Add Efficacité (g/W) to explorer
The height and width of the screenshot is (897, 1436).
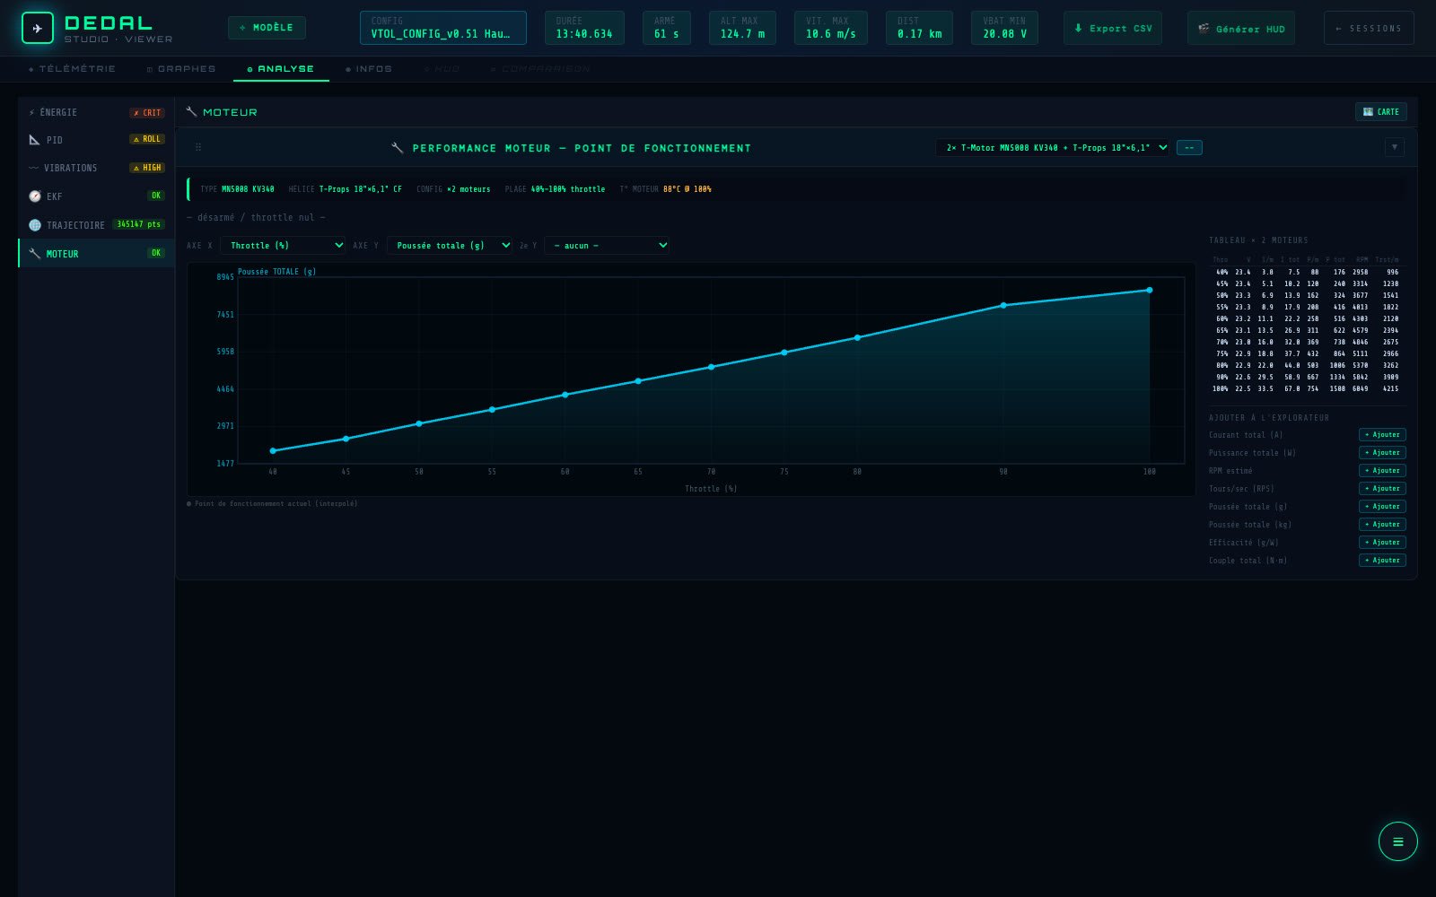point(1382,543)
